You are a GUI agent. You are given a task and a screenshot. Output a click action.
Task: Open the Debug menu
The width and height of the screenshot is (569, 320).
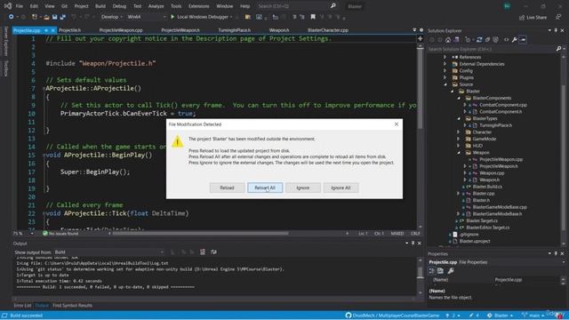pos(119,6)
